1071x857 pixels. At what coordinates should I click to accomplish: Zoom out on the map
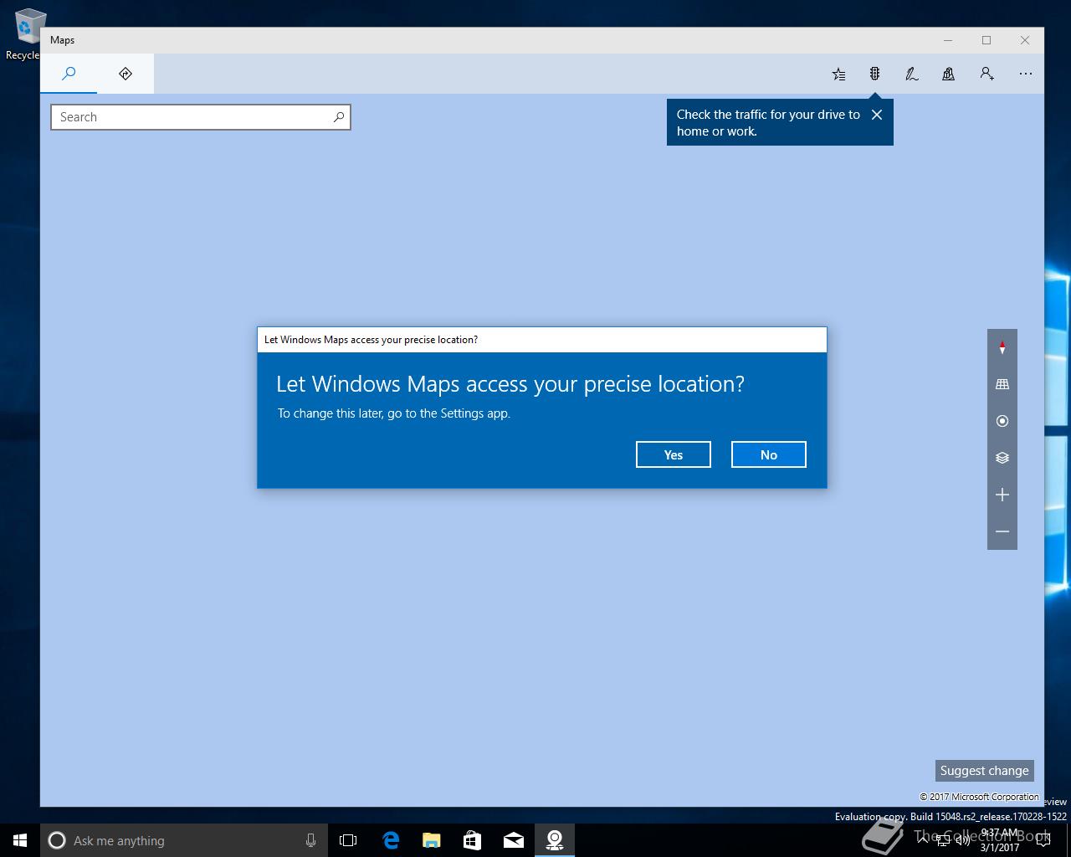click(x=1002, y=531)
